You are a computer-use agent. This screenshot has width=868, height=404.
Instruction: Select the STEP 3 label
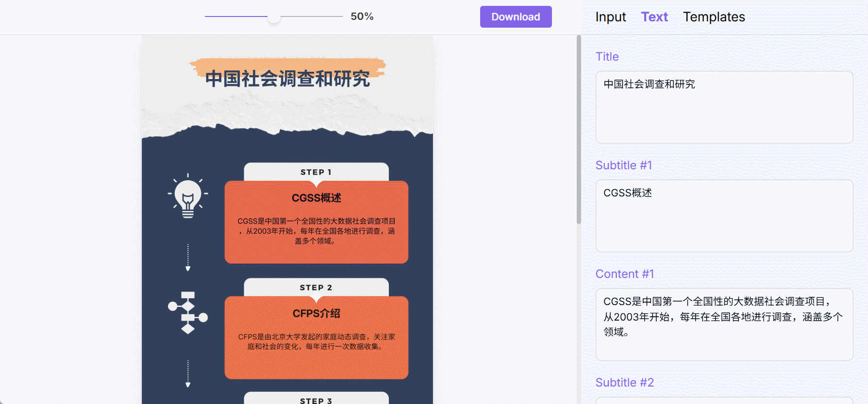tap(316, 401)
